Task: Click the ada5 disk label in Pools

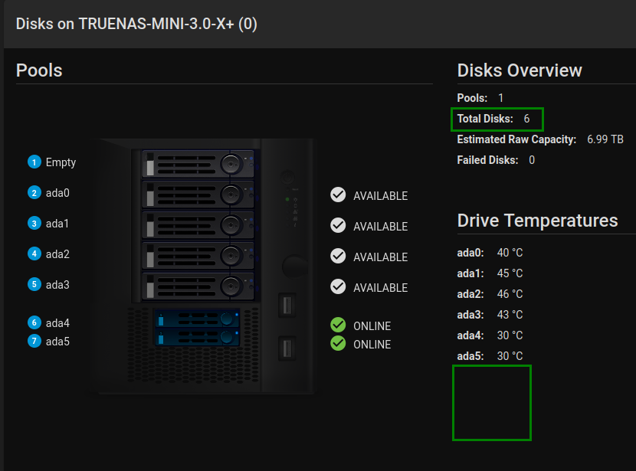Action: (x=57, y=342)
